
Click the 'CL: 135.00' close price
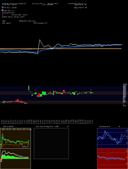[48, 5]
